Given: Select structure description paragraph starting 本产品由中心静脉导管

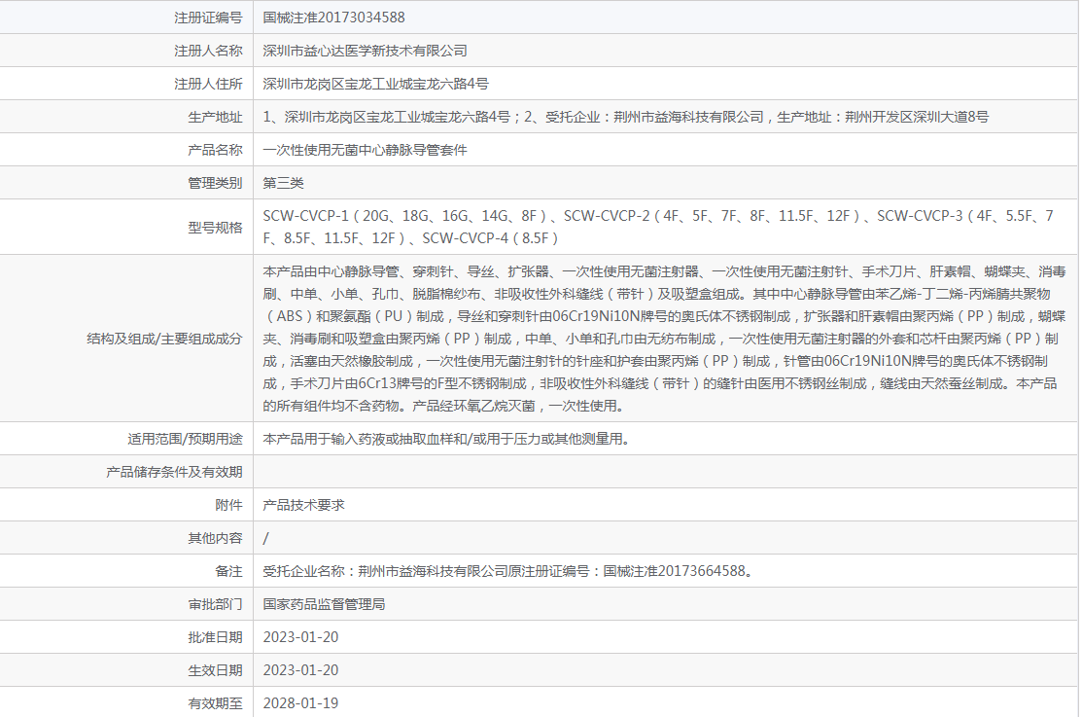Looking at the screenshot, I should pos(665,339).
